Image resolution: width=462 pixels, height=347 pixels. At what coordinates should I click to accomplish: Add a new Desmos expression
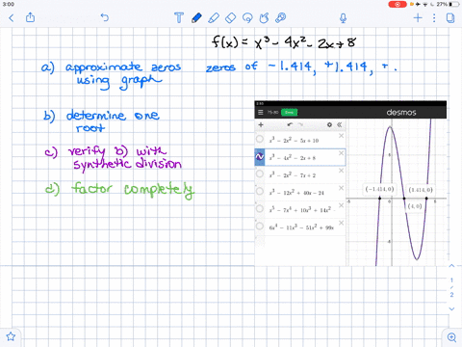(x=261, y=124)
